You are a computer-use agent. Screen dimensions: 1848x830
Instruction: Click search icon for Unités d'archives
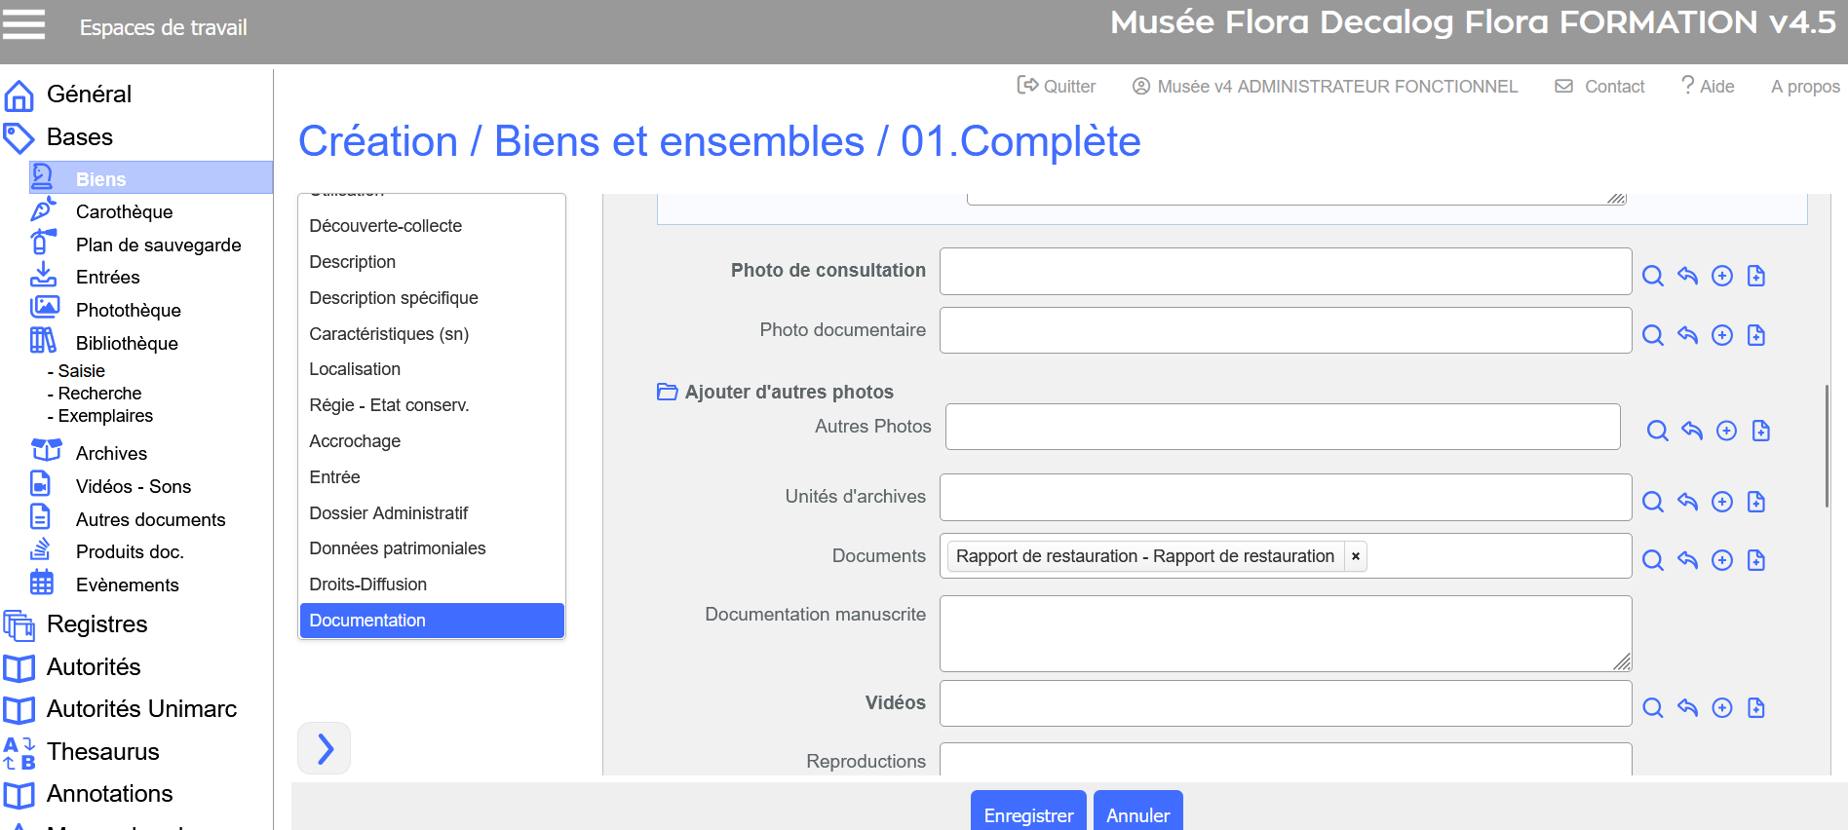coord(1652,502)
